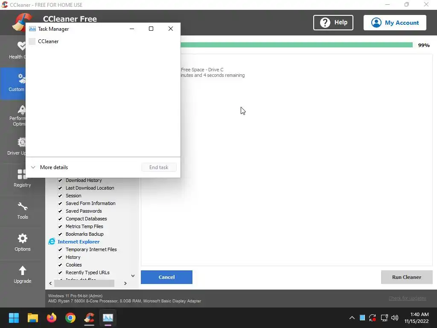Click the CCleaner logo in the title bar
437x328 pixels.
4,5
